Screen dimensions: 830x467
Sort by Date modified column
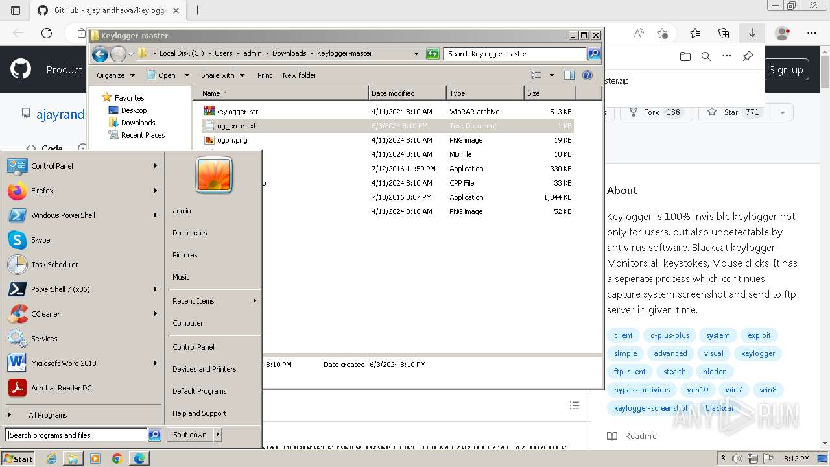(x=407, y=93)
